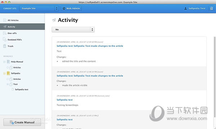Click the globe icon on Web Admin
This screenshot has width=216, height=129.
(64, 8)
